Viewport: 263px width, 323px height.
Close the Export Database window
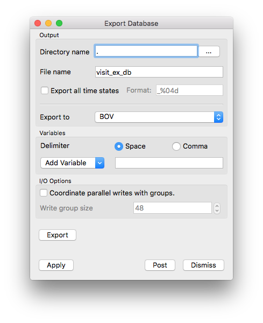pos(38,23)
